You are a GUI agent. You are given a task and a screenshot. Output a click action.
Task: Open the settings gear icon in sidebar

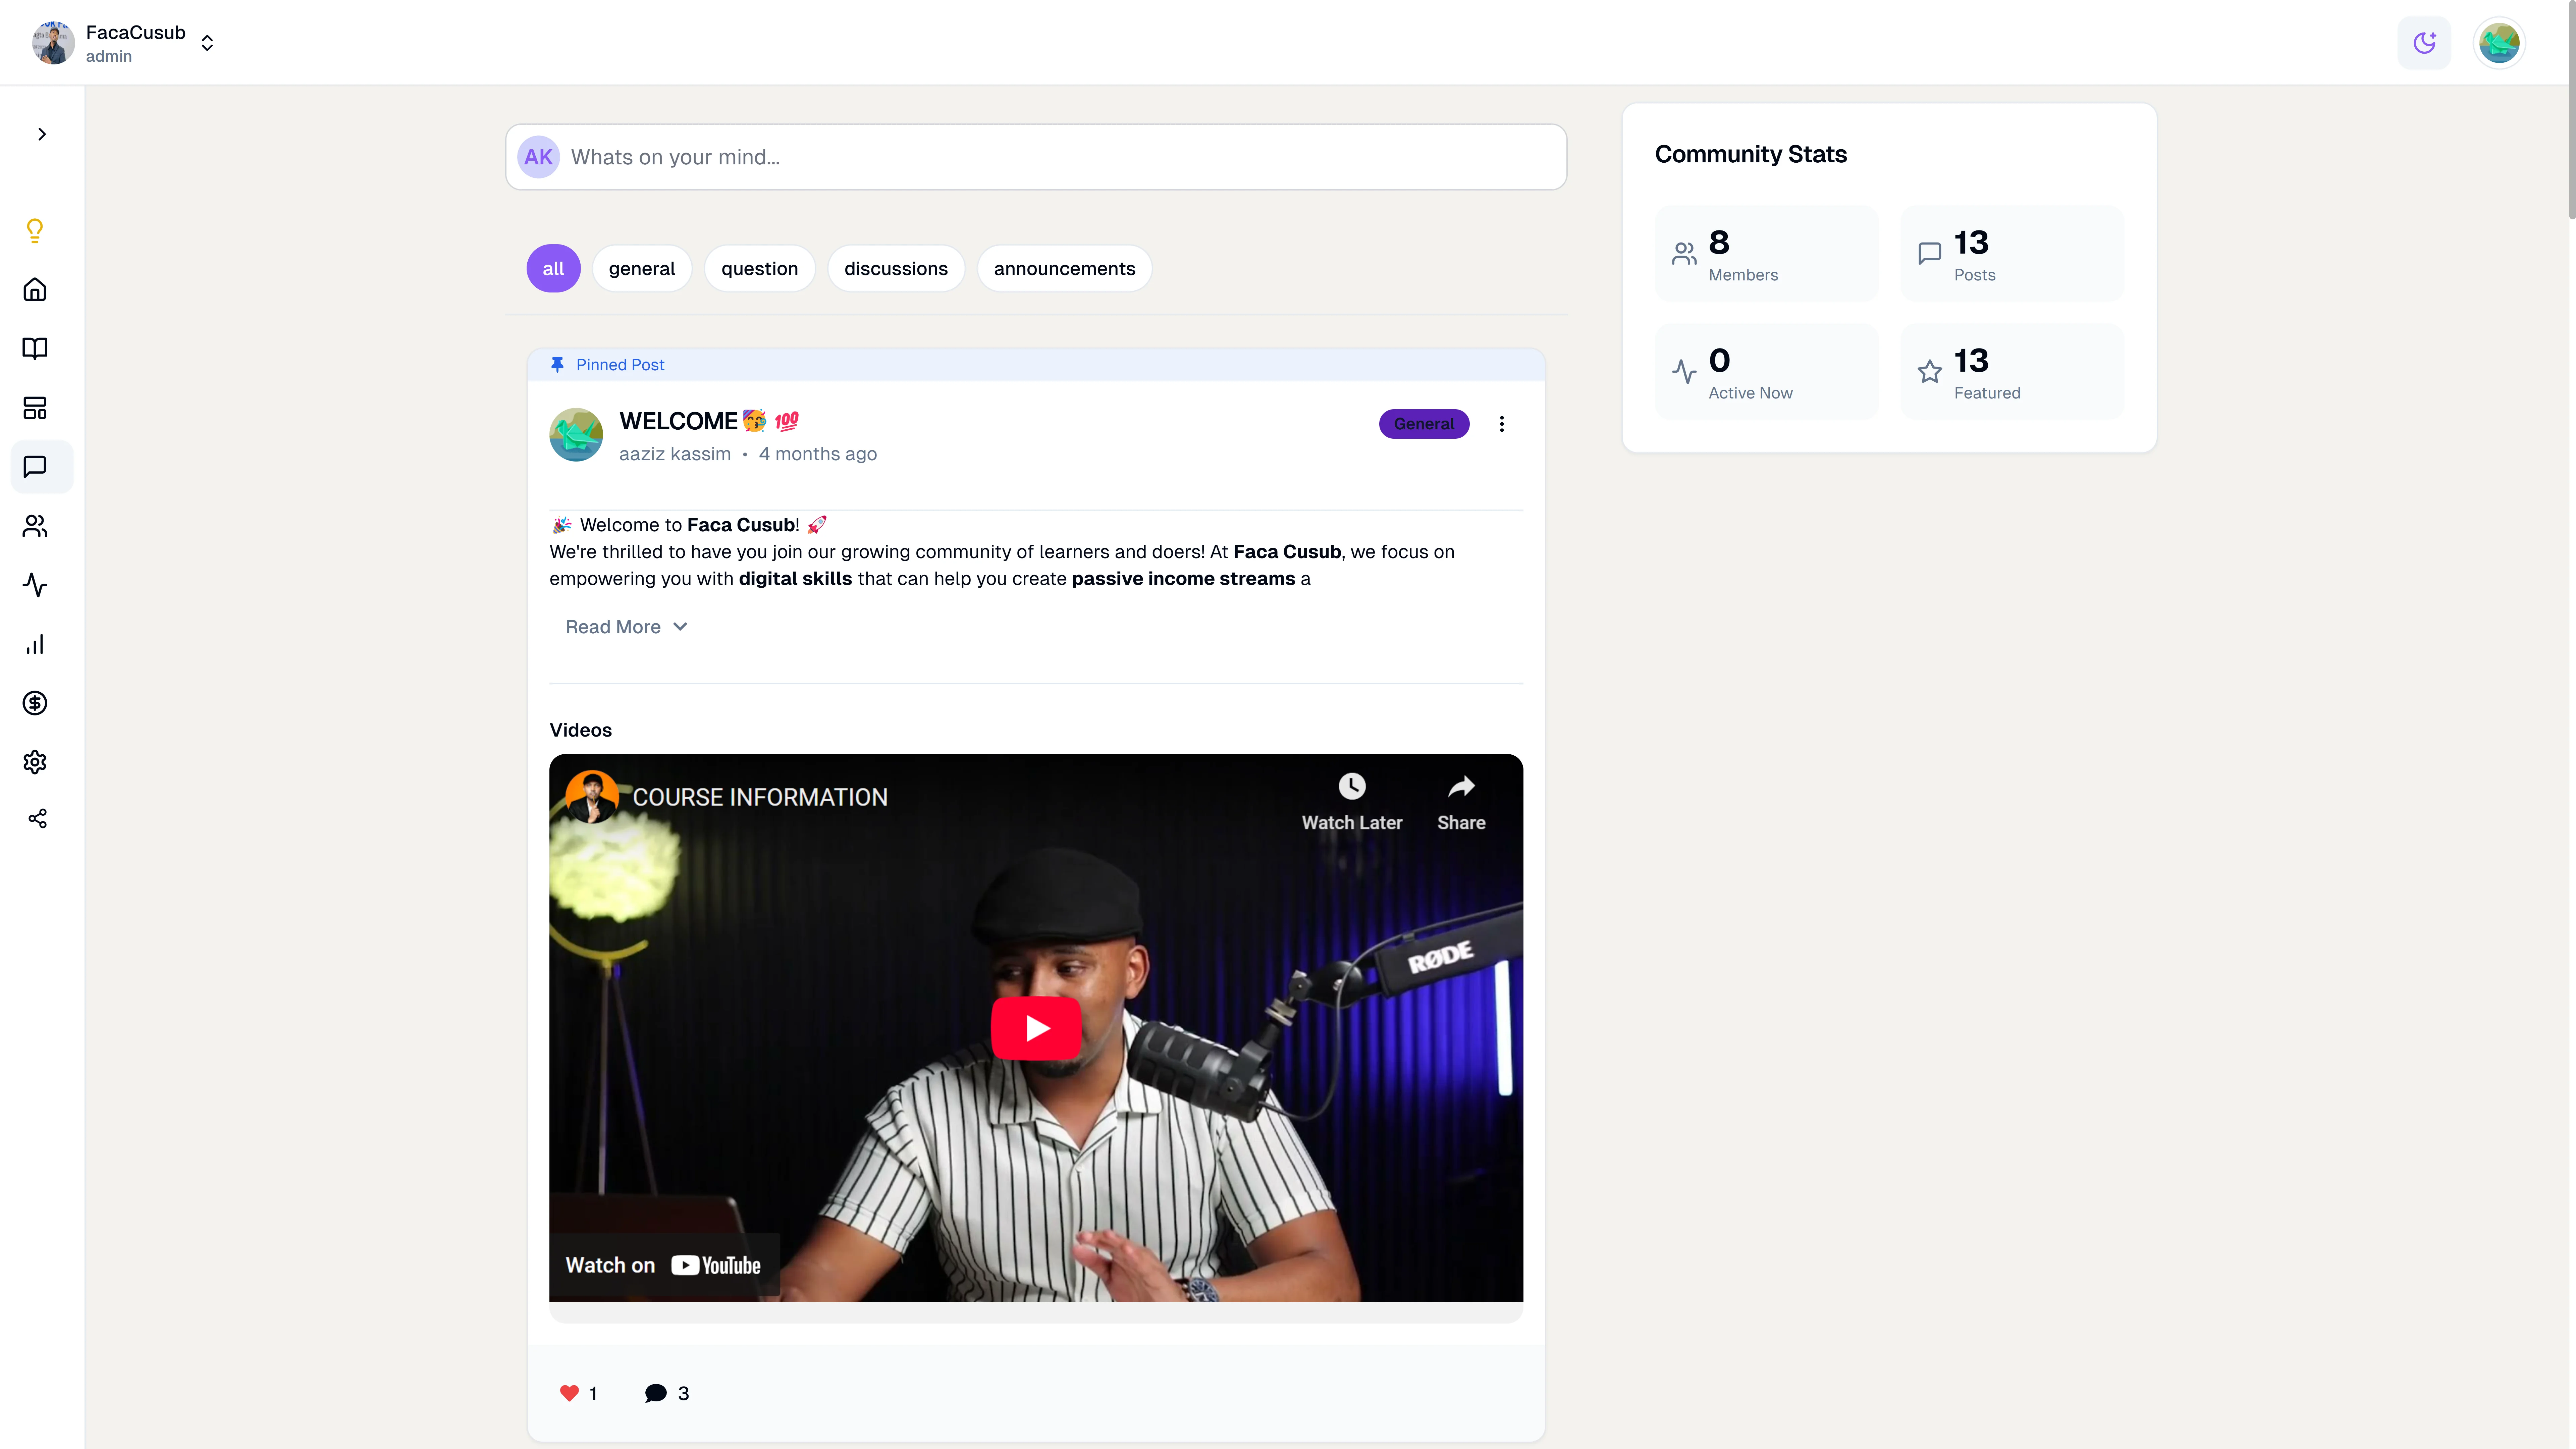(35, 762)
